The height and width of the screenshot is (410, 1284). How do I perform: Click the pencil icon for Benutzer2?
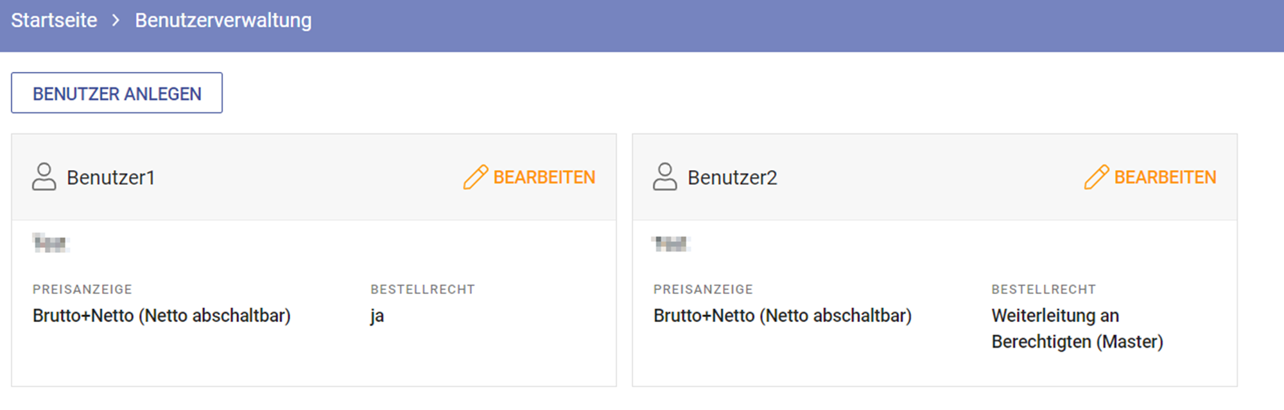click(1097, 177)
